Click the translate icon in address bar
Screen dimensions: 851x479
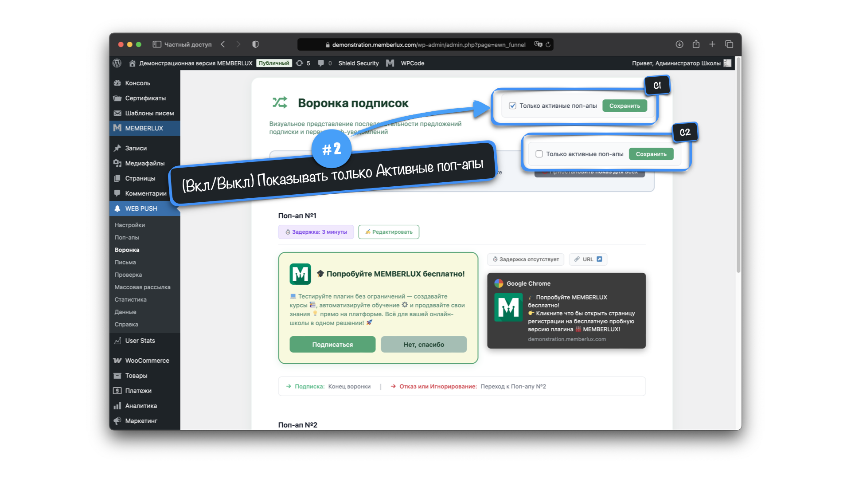point(538,44)
